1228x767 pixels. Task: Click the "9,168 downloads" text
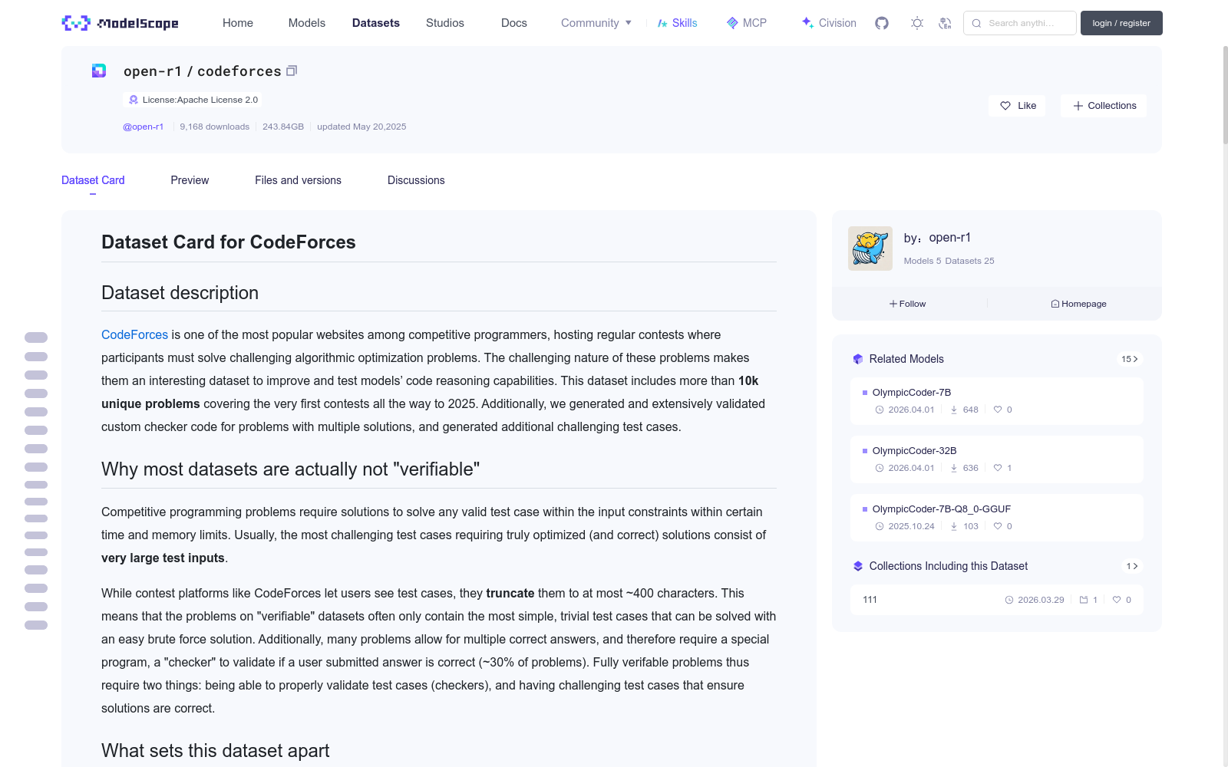215,127
